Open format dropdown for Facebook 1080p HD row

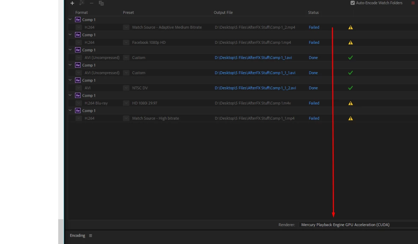(x=78, y=42)
